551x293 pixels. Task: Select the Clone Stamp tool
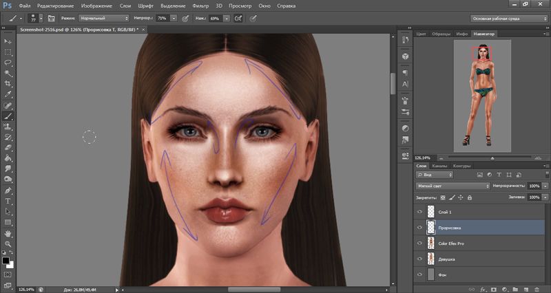click(x=8, y=127)
